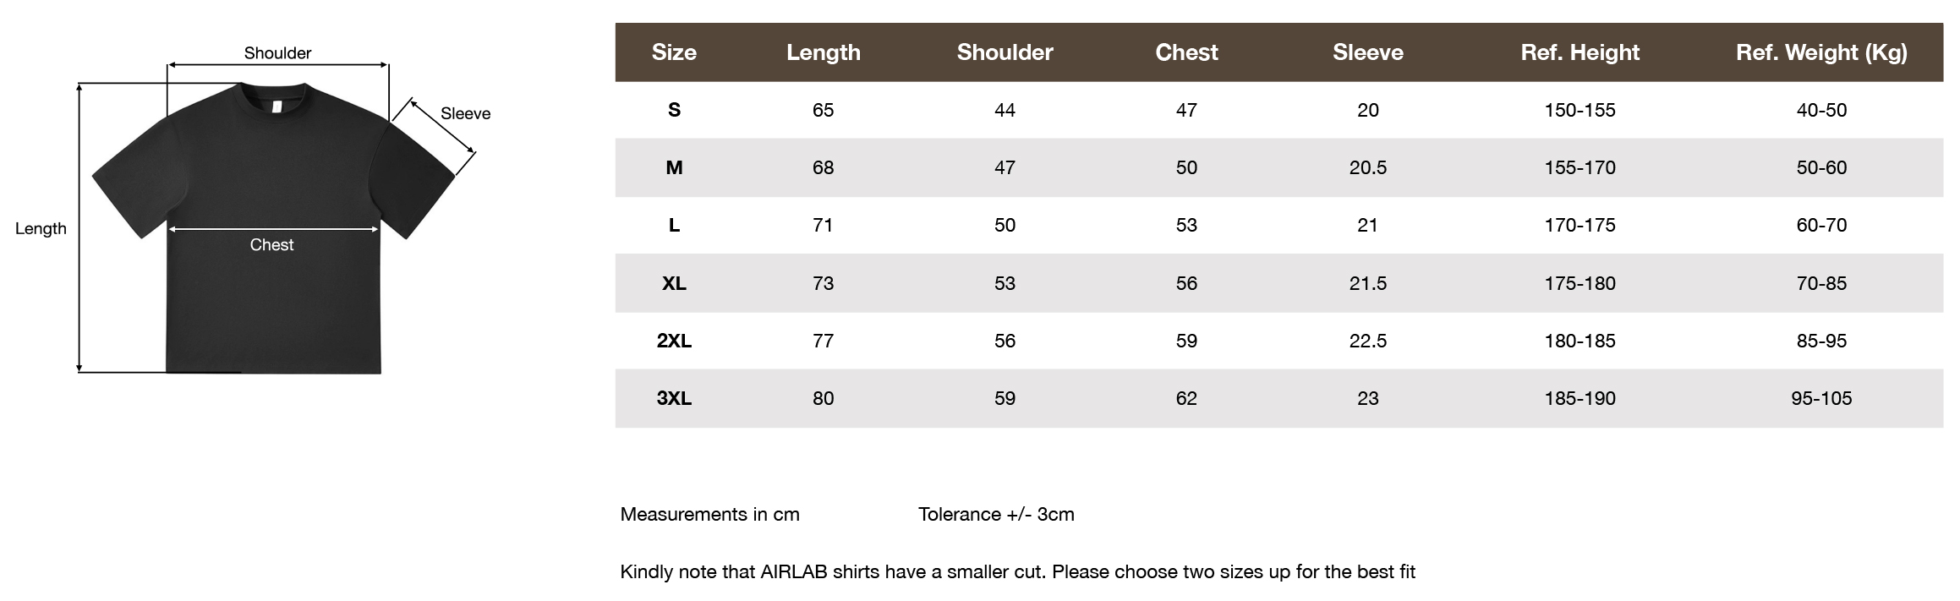1960x601 pixels.
Task: Click the Ref. Weight (Kg) column header
Action: pos(1821,52)
